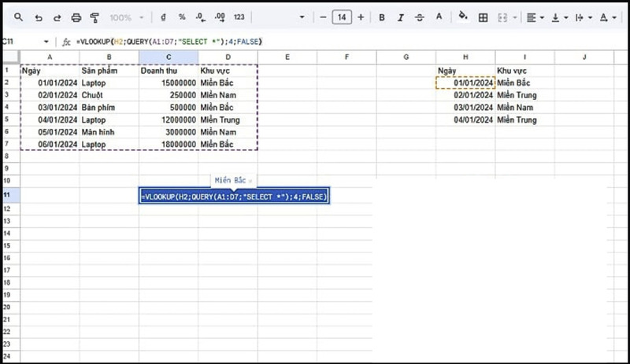Select column I header
630x364 pixels.
click(x=524, y=57)
